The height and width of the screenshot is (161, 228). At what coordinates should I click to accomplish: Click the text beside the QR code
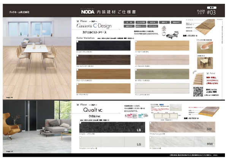pyautogui.click(x=211, y=92)
